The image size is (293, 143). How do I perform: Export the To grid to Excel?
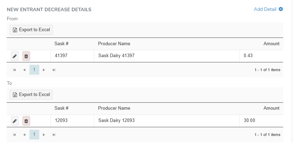coord(31,95)
